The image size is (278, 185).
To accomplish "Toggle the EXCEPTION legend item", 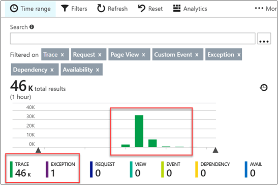I will click(60, 169).
